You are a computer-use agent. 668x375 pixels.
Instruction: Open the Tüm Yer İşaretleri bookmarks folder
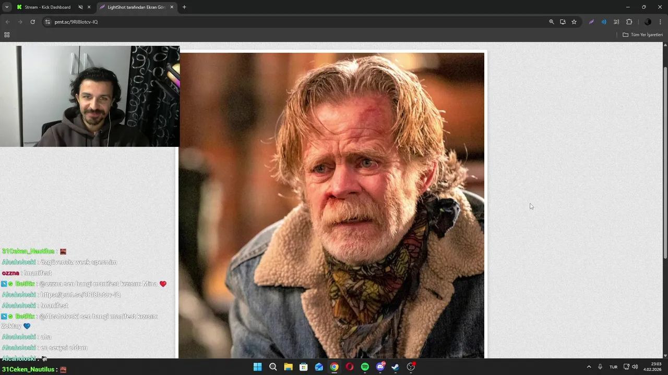(x=643, y=35)
